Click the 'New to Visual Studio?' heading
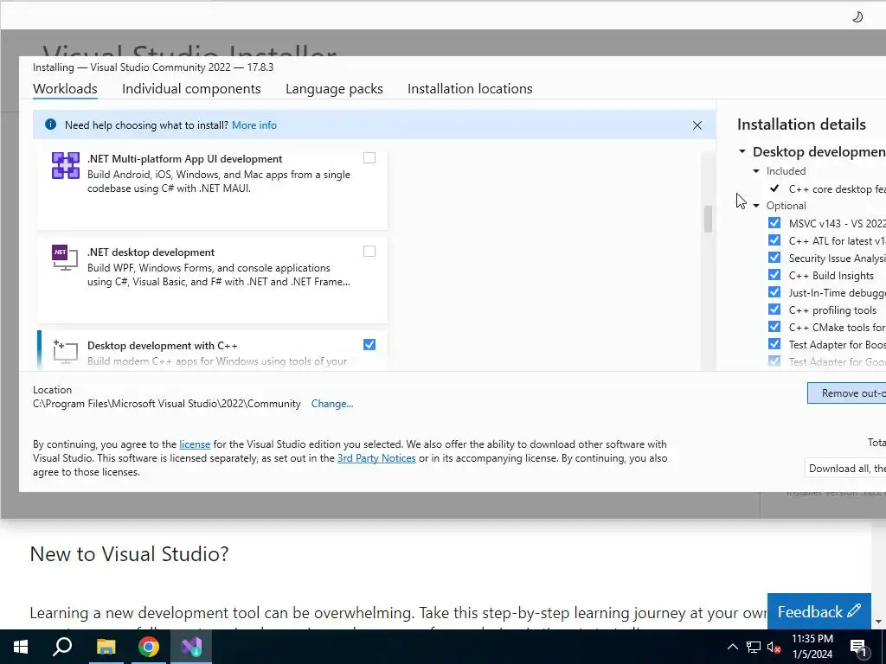The width and height of the screenshot is (886, 664). (129, 554)
